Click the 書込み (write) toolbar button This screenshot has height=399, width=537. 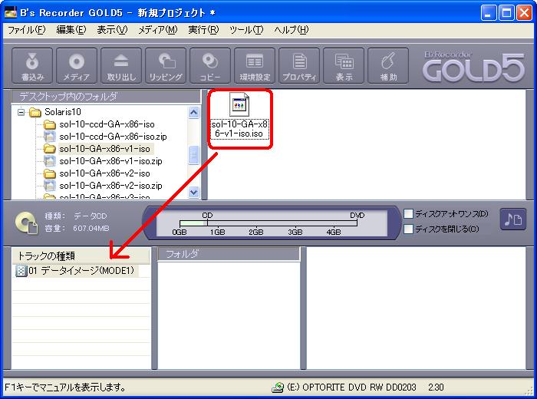click(x=32, y=65)
